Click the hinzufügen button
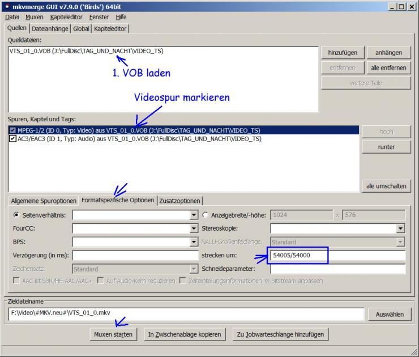The width and height of the screenshot is (419, 357). pyautogui.click(x=343, y=53)
